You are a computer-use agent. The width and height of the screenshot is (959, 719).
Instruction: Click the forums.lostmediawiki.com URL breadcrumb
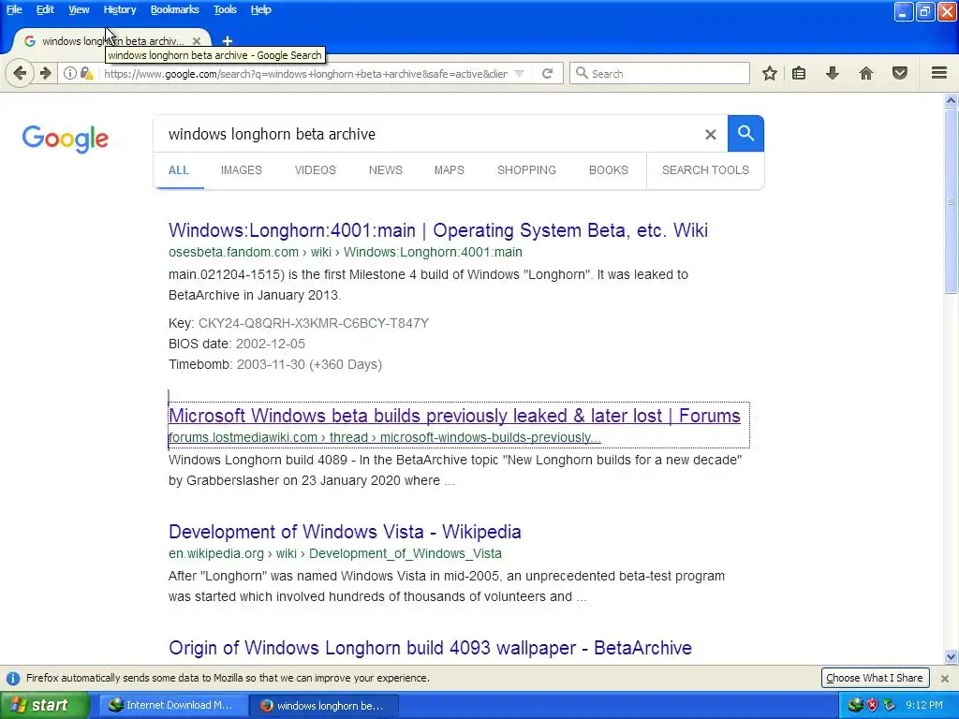point(385,438)
